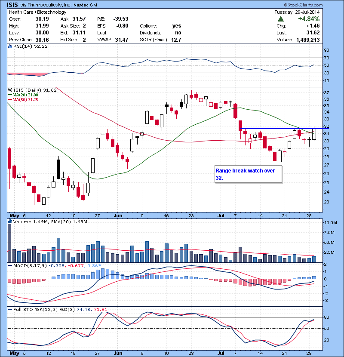Click the 'Jun' date label under the price chart

coord(118,215)
